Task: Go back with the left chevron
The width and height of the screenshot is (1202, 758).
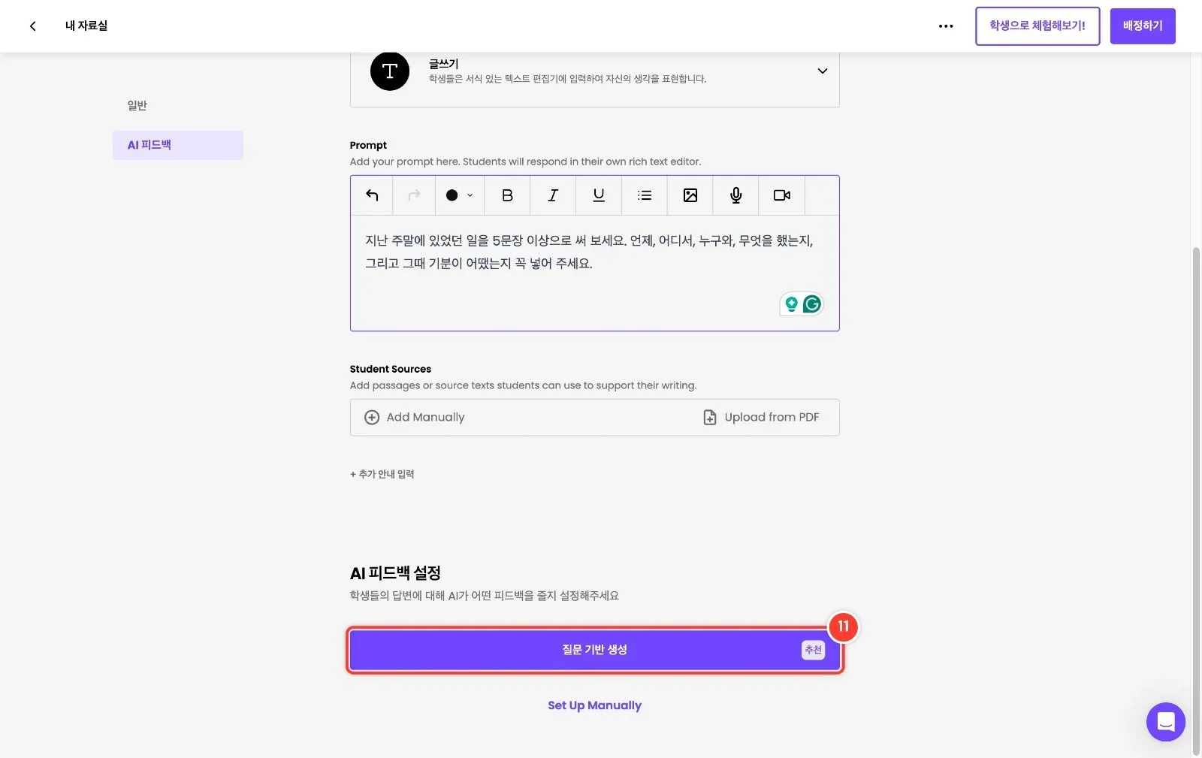Action: pyautogui.click(x=32, y=26)
